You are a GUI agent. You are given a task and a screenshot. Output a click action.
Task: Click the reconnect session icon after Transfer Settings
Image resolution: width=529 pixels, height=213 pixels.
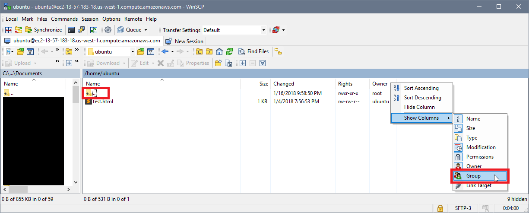(276, 30)
